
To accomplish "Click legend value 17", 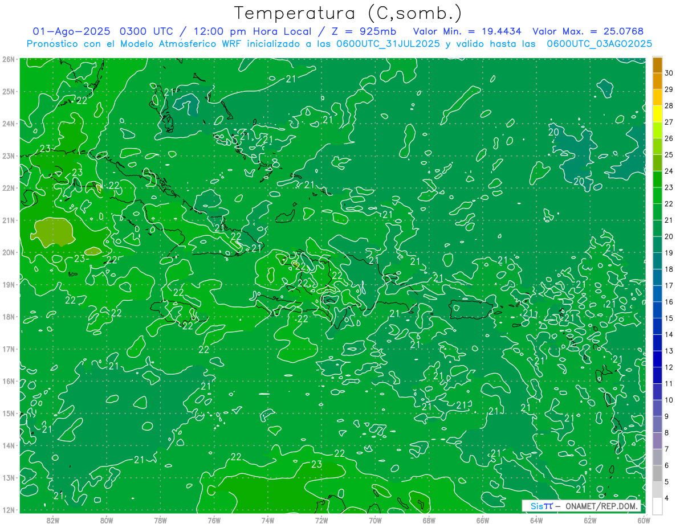I will [x=669, y=285].
